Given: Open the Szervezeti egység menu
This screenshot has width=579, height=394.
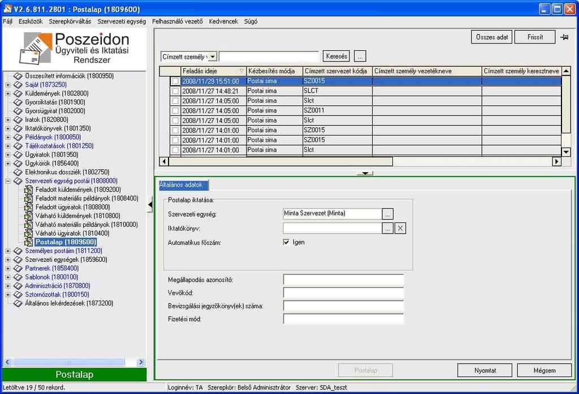Looking at the screenshot, I should coord(122,21).
